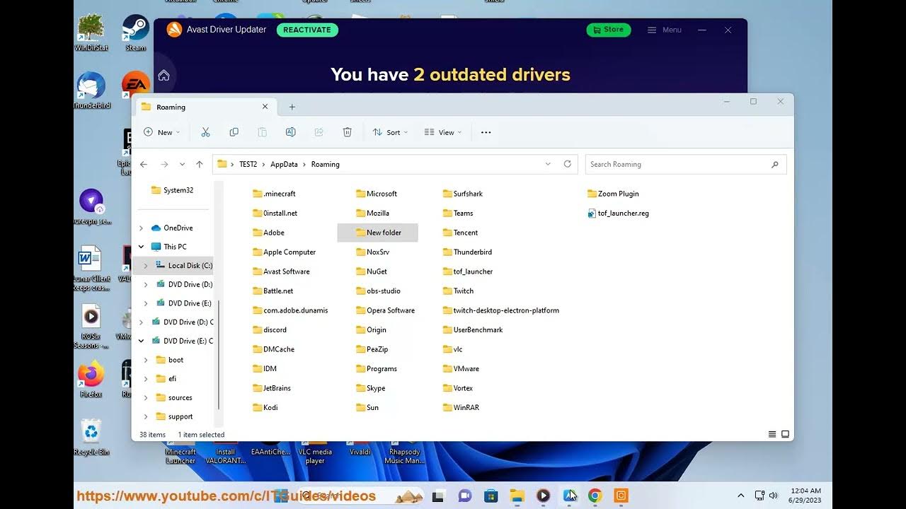Go up one folder level with up arrow

200,164
